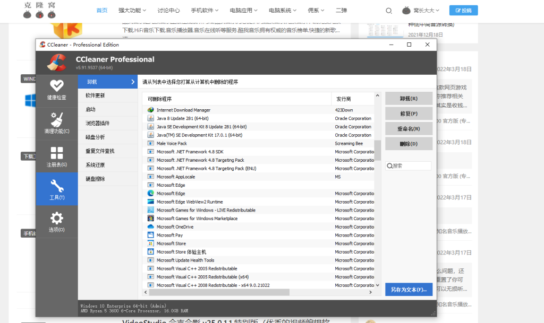Image resolution: width=544 pixels, height=323 pixels.
Task: Sort by the publisher column header
Action: pyautogui.click(x=353, y=99)
